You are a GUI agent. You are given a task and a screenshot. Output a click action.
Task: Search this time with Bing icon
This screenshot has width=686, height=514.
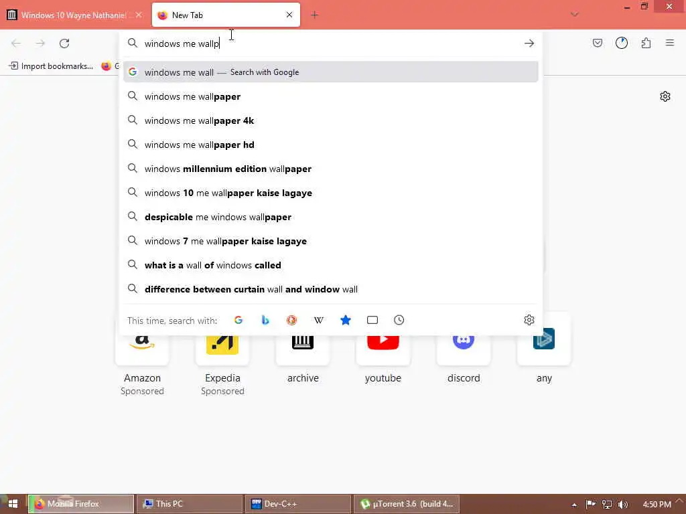(265, 320)
